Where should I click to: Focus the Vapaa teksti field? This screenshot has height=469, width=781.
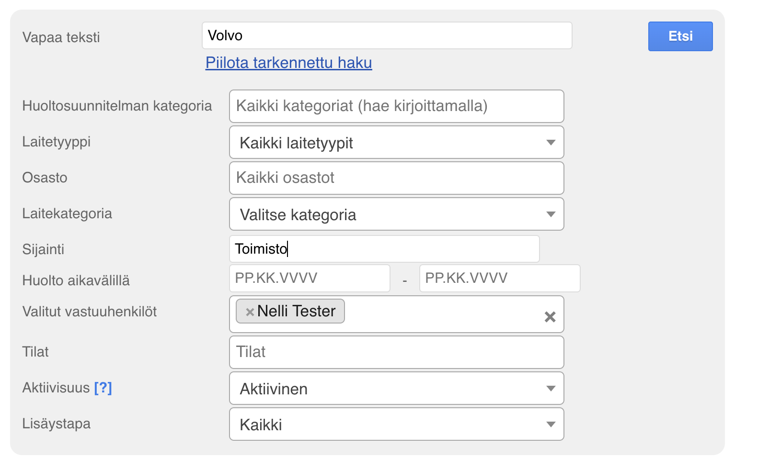pyautogui.click(x=387, y=35)
